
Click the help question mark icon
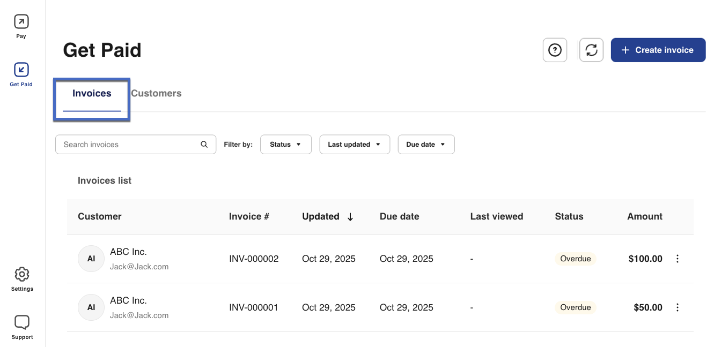click(x=555, y=50)
